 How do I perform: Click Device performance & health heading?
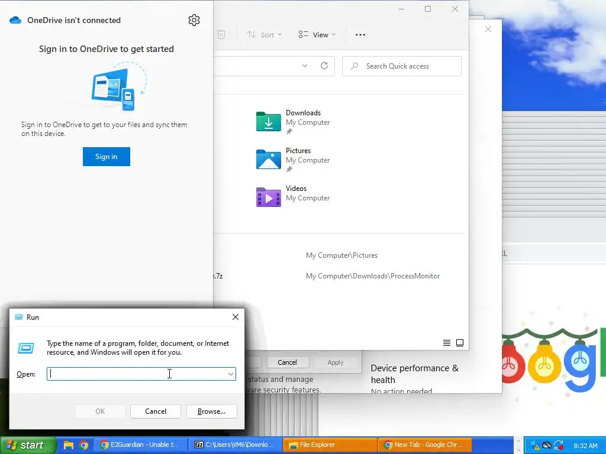coord(415,374)
